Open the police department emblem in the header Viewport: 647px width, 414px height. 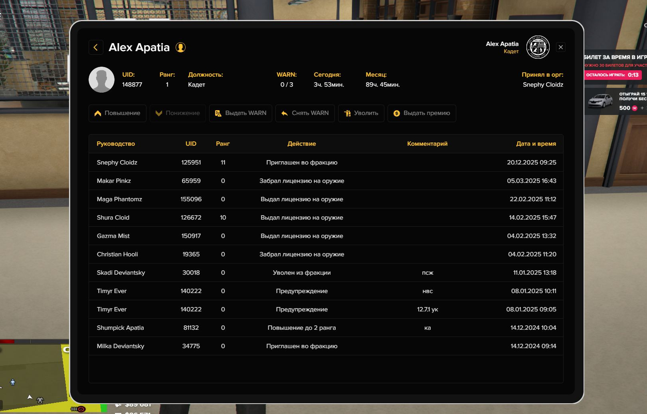pos(538,47)
